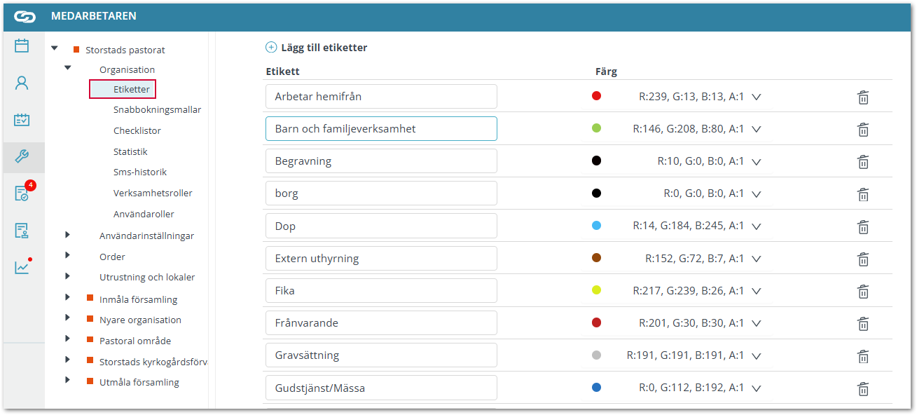Open the statistics line chart sidebar icon
Viewport: 917px width, 415px height.
point(22,267)
